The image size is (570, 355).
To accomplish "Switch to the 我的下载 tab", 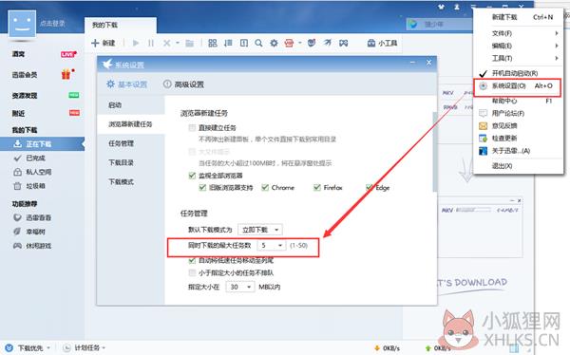I will (x=121, y=25).
